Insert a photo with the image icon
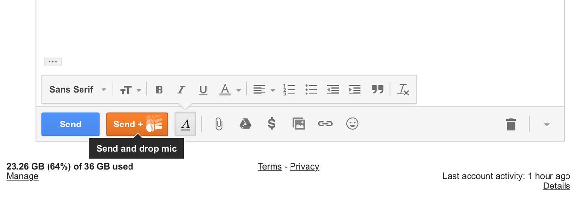The width and height of the screenshot is (582, 203). pos(299,124)
